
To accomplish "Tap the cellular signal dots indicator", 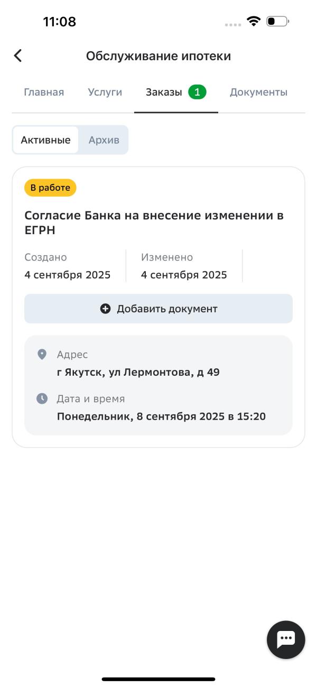I will (x=234, y=22).
